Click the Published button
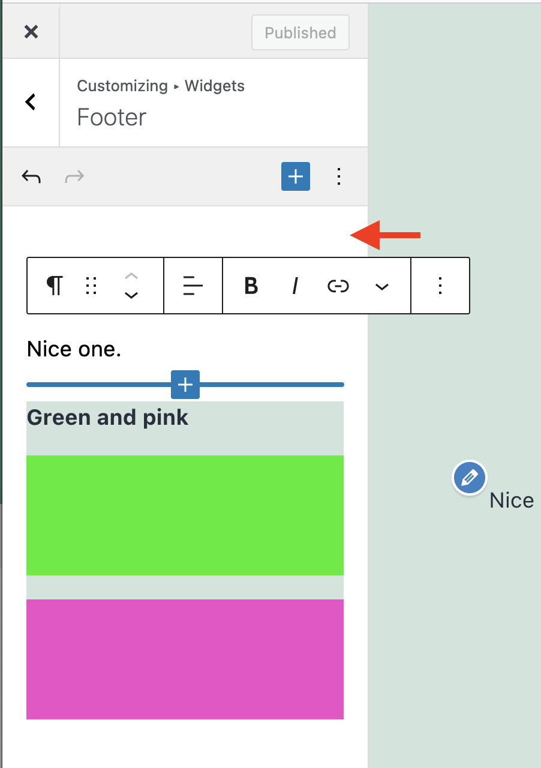The height and width of the screenshot is (768, 541). tap(300, 33)
